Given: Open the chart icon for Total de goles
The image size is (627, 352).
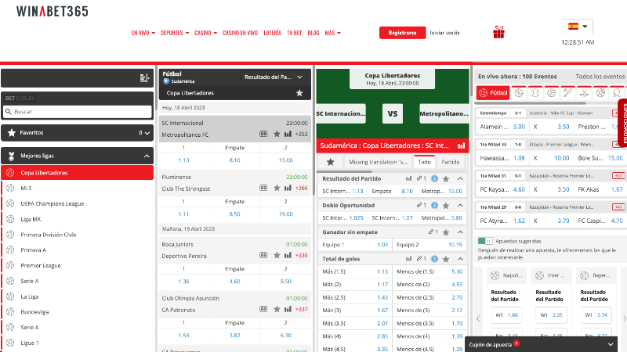Looking at the screenshot, I should click(x=408, y=259).
